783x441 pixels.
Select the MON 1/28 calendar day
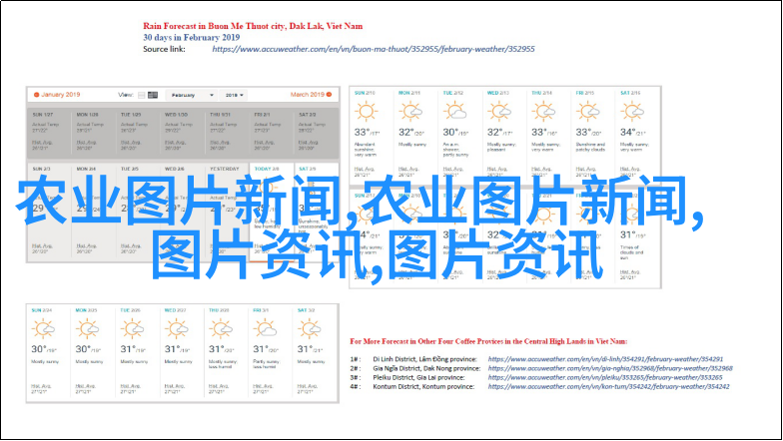coord(93,132)
